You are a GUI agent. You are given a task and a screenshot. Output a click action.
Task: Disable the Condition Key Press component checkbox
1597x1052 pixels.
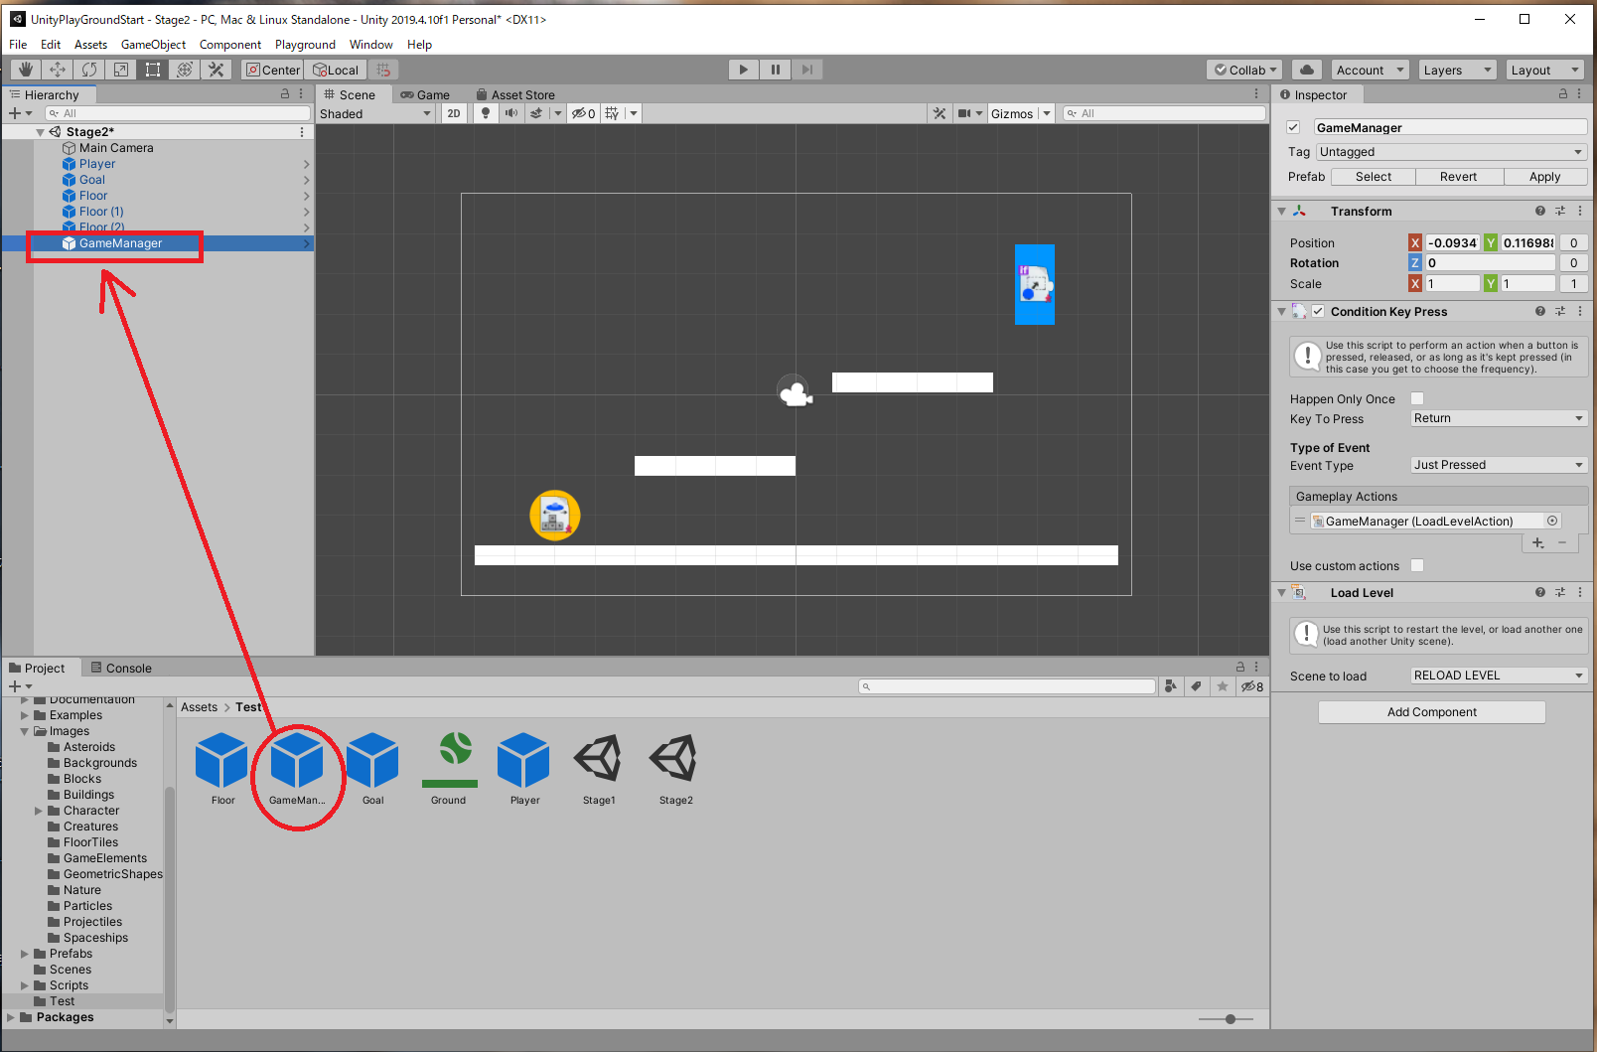(x=1318, y=311)
